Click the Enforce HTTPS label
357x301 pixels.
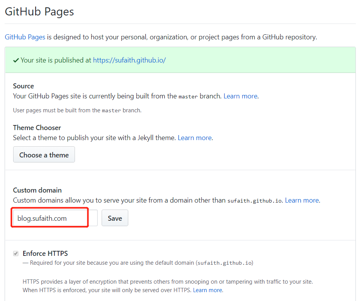(45, 253)
